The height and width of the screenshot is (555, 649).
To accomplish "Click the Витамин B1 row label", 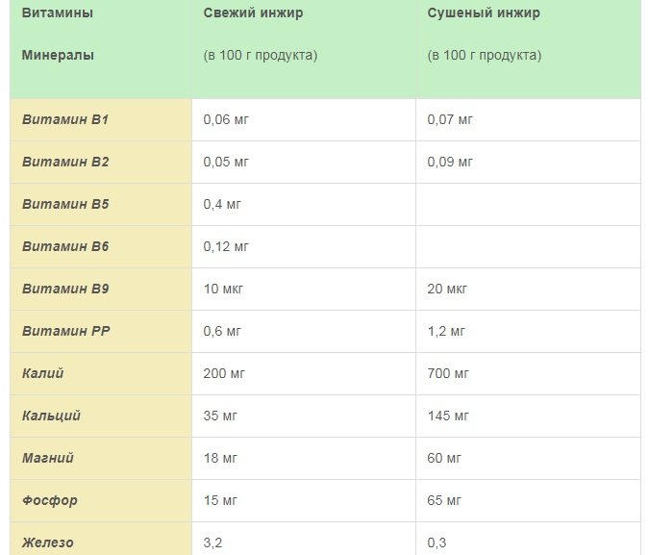I will coord(65,120).
